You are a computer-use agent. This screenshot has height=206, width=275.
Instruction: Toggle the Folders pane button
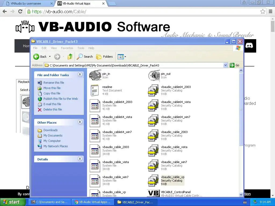pos(104,57)
